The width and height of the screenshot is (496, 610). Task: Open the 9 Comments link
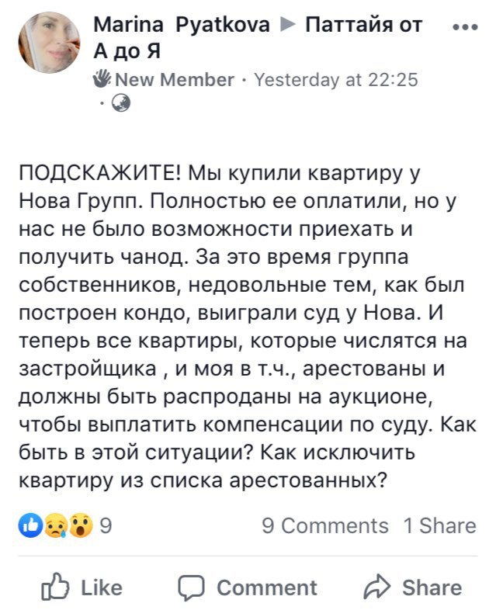[x=325, y=526]
